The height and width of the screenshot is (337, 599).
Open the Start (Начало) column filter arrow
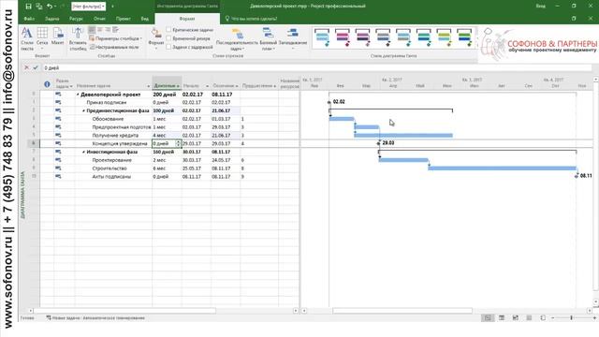[x=208, y=86]
